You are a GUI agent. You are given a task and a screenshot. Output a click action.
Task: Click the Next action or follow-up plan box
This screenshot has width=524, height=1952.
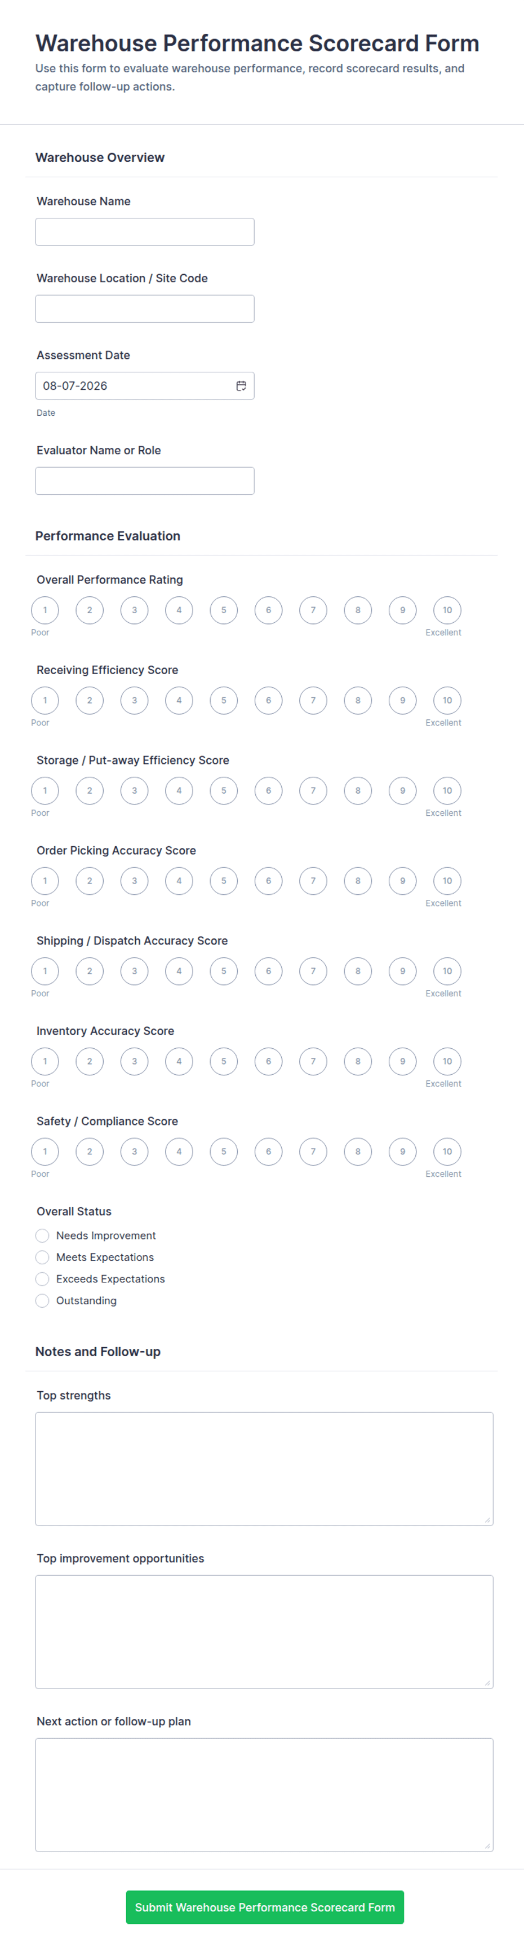pyautogui.click(x=264, y=1793)
